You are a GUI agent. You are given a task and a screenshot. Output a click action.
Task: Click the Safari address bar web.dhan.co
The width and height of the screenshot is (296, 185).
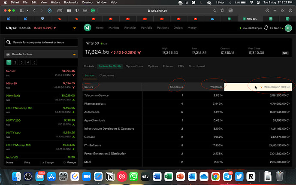(x=157, y=11)
